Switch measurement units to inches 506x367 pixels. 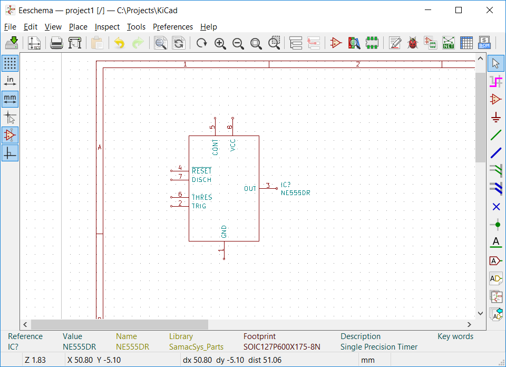[x=10, y=81]
